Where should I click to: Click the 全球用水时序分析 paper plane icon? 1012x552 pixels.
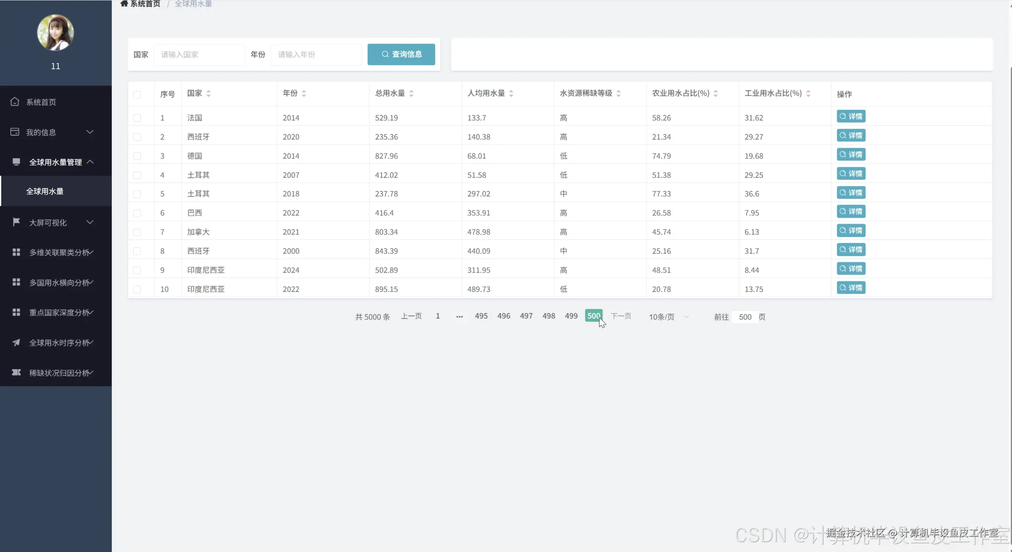tap(16, 343)
